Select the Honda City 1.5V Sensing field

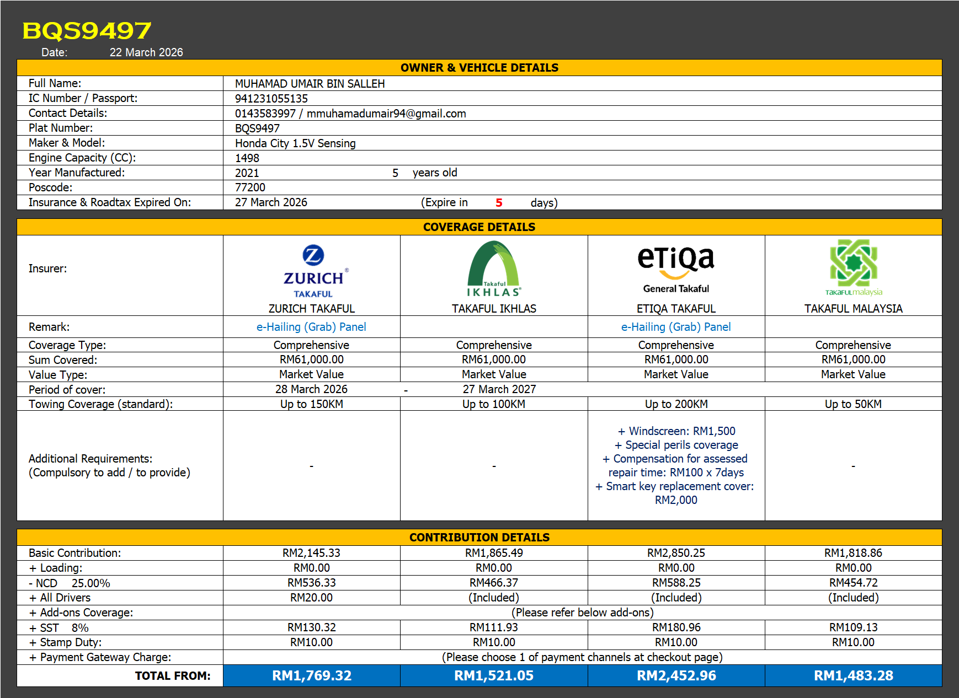(x=295, y=143)
